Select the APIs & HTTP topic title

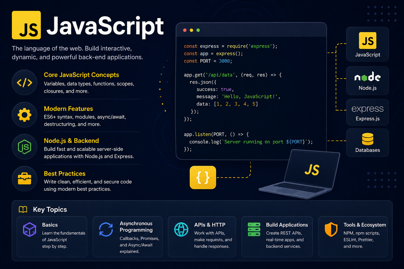[210, 225]
